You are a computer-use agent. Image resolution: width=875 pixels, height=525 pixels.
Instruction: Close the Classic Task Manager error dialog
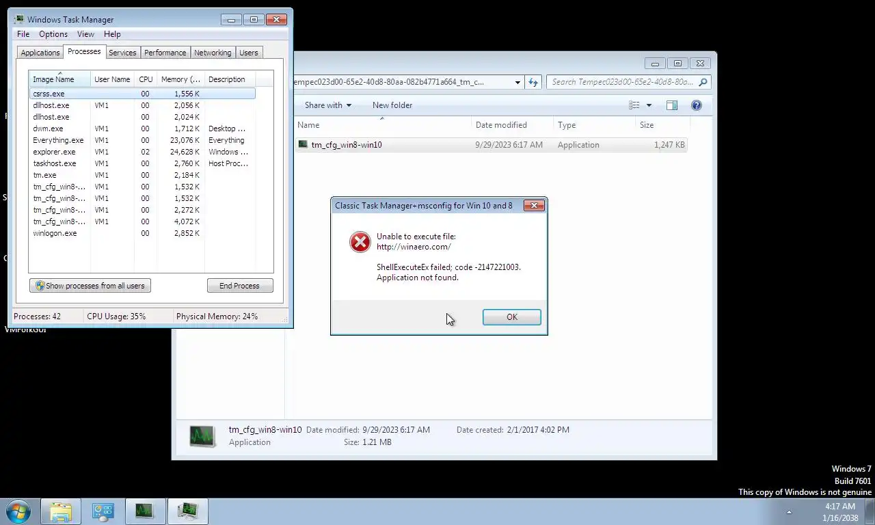(x=534, y=205)
